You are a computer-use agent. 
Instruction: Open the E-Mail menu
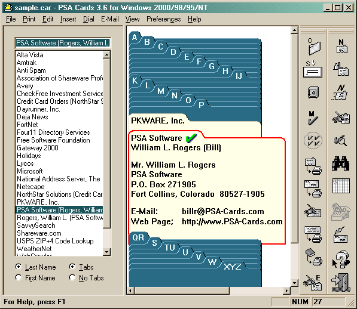110,19
